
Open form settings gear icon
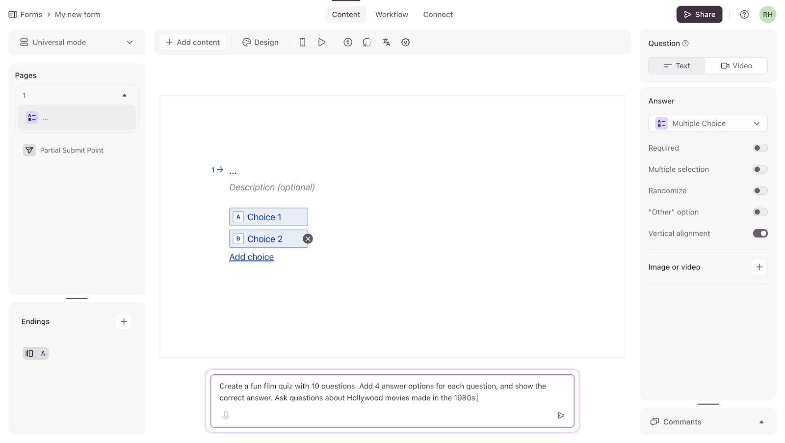point(406,42)
